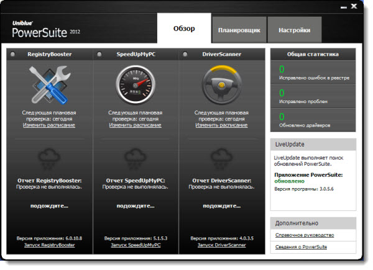Launch via Запуск SpeedUpMyPC link
Image resolution: width=373 pixels, height=270 pixels.
tap(135, 245)
